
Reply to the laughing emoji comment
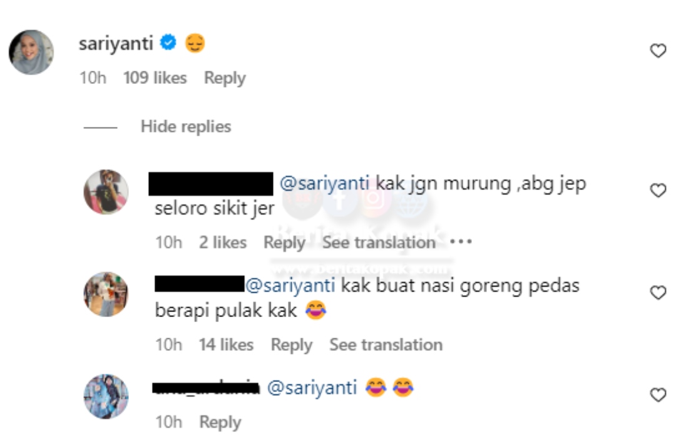[220, 422]
